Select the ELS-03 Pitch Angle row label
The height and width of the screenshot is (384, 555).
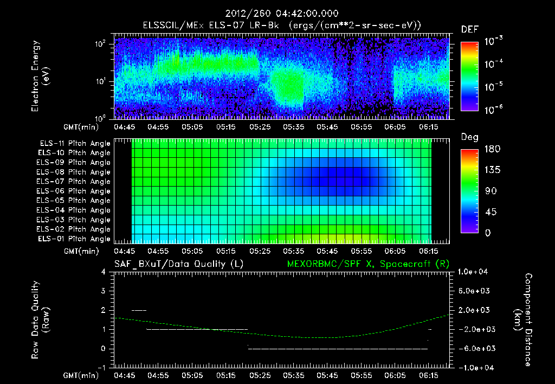73,220
